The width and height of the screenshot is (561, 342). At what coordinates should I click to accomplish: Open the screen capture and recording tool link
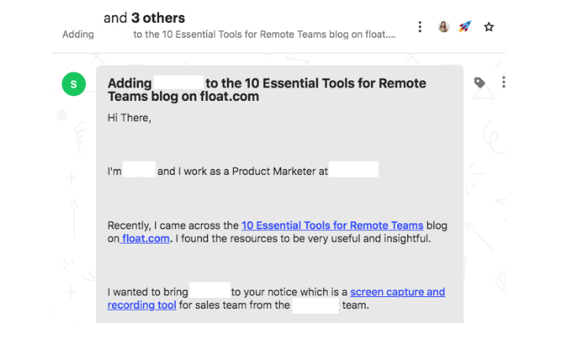397,292
